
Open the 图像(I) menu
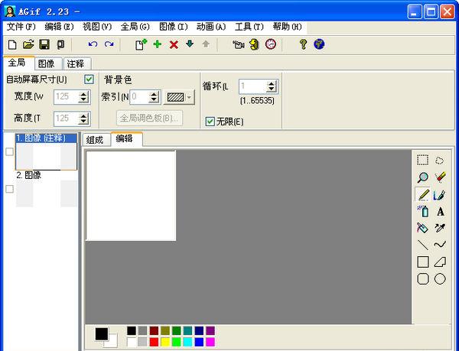(173, 27)
